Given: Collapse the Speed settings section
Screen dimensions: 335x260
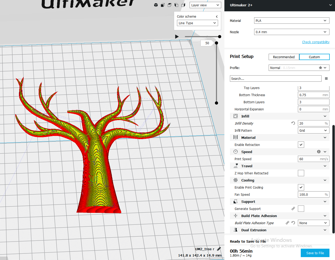Looking at the screenshot, I should click(325, 152).
